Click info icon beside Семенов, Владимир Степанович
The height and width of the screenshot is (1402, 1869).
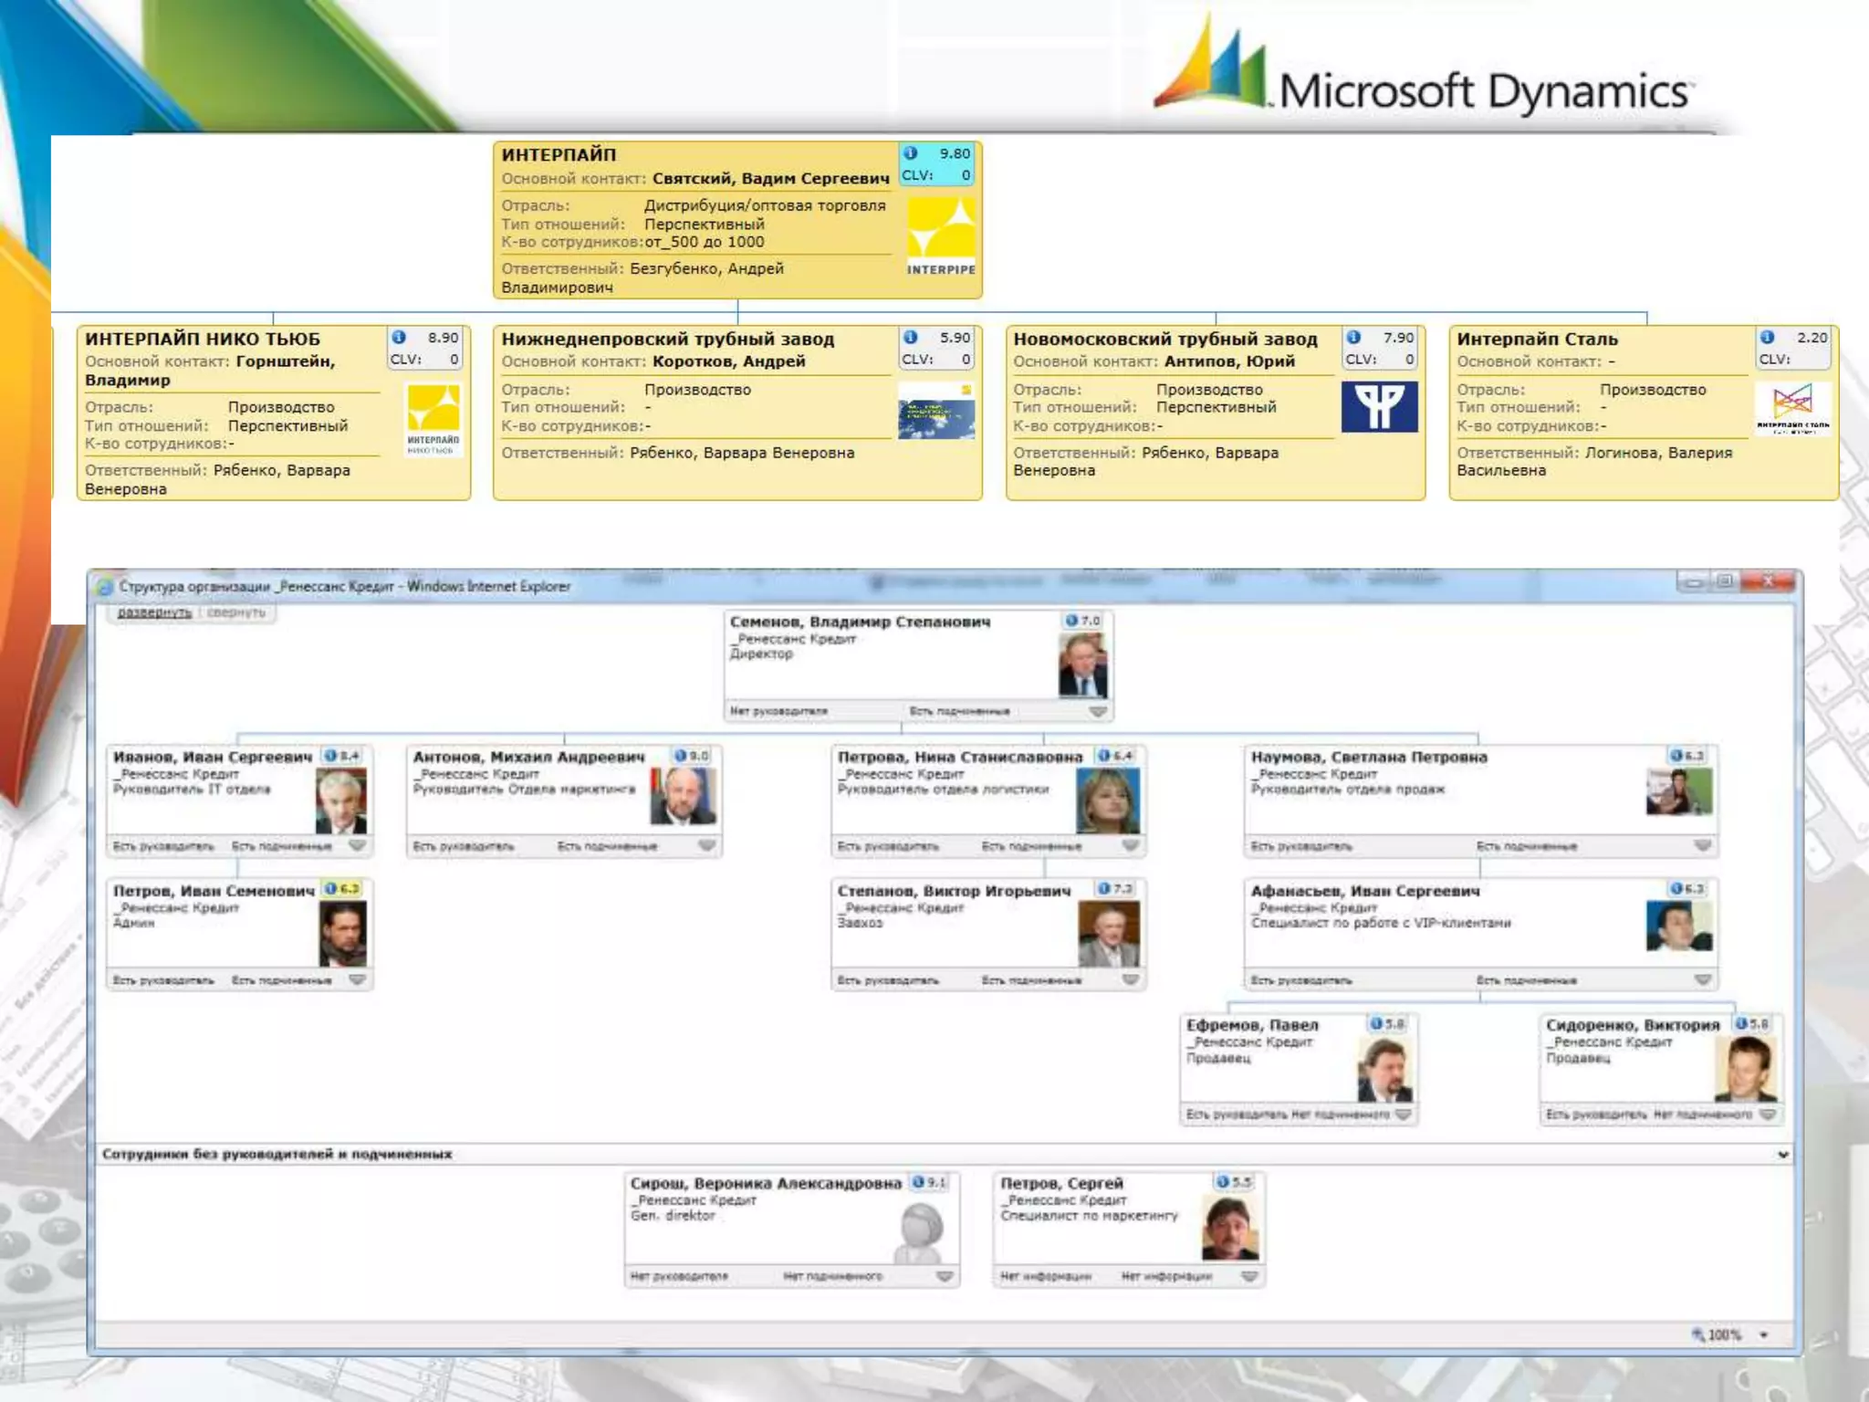click(x=1071, y=621)
